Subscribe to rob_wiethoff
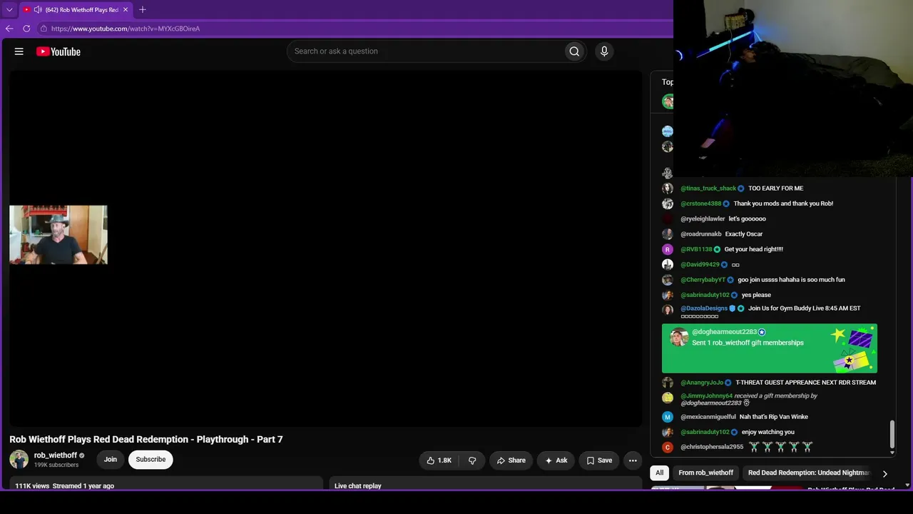913x514 pixels. (x=151, y=460)
